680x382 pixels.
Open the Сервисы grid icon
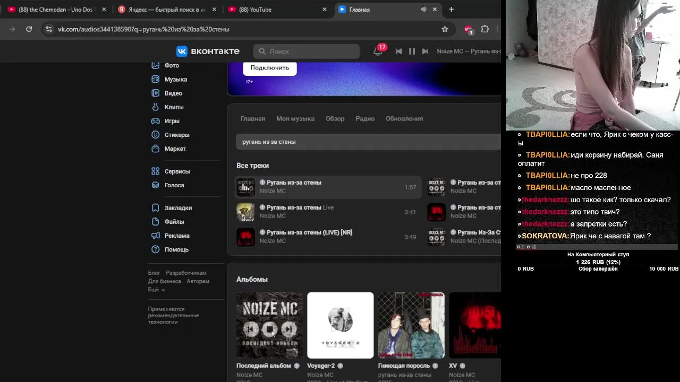pos(155,171)
